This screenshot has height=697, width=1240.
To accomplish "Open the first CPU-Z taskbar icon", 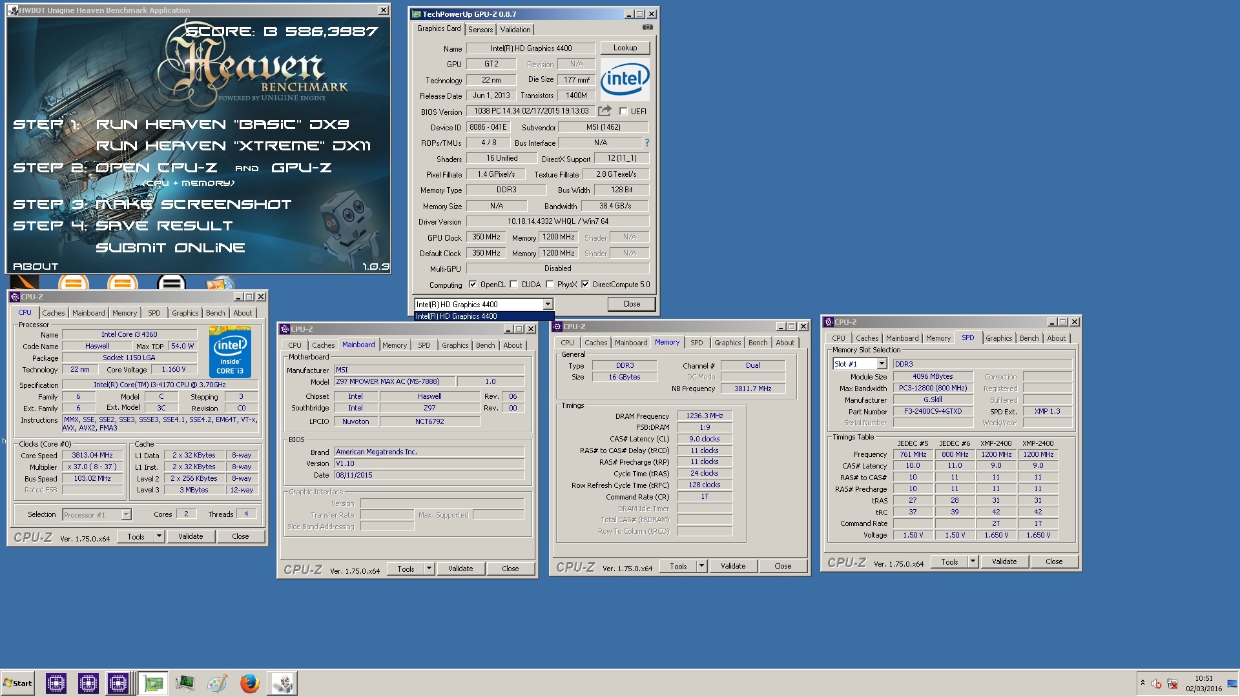I will pyautogui.click(x=56, y=683).
